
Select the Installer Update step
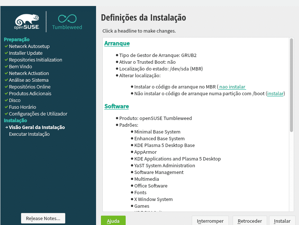[26, 53]
